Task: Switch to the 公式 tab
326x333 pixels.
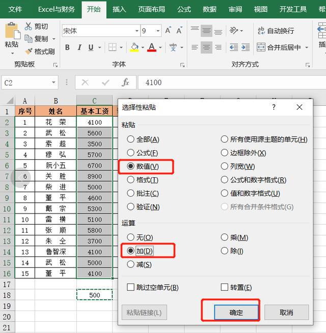Action: [x=184, y=9]
